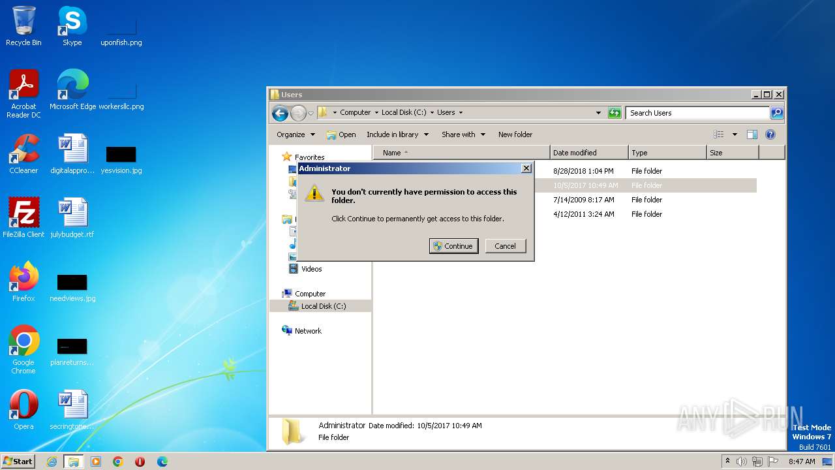
Task: Click Open in the Explorer toolbar
Action: pos(341,134)
